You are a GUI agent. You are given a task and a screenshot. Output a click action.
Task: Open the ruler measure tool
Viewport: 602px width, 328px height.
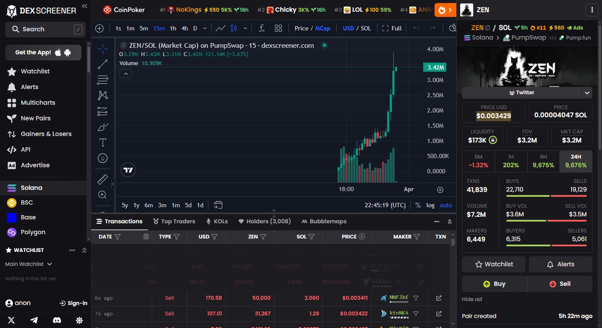(103, 179)
